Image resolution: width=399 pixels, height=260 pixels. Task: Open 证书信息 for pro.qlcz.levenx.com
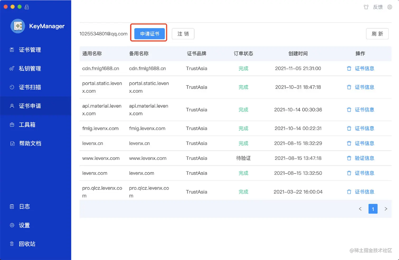click(364, 192)
